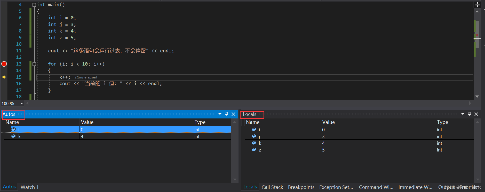Click the editor vertical scrollbar up arrow
This screenshot has height=192, width=485.
pos(477,12)
